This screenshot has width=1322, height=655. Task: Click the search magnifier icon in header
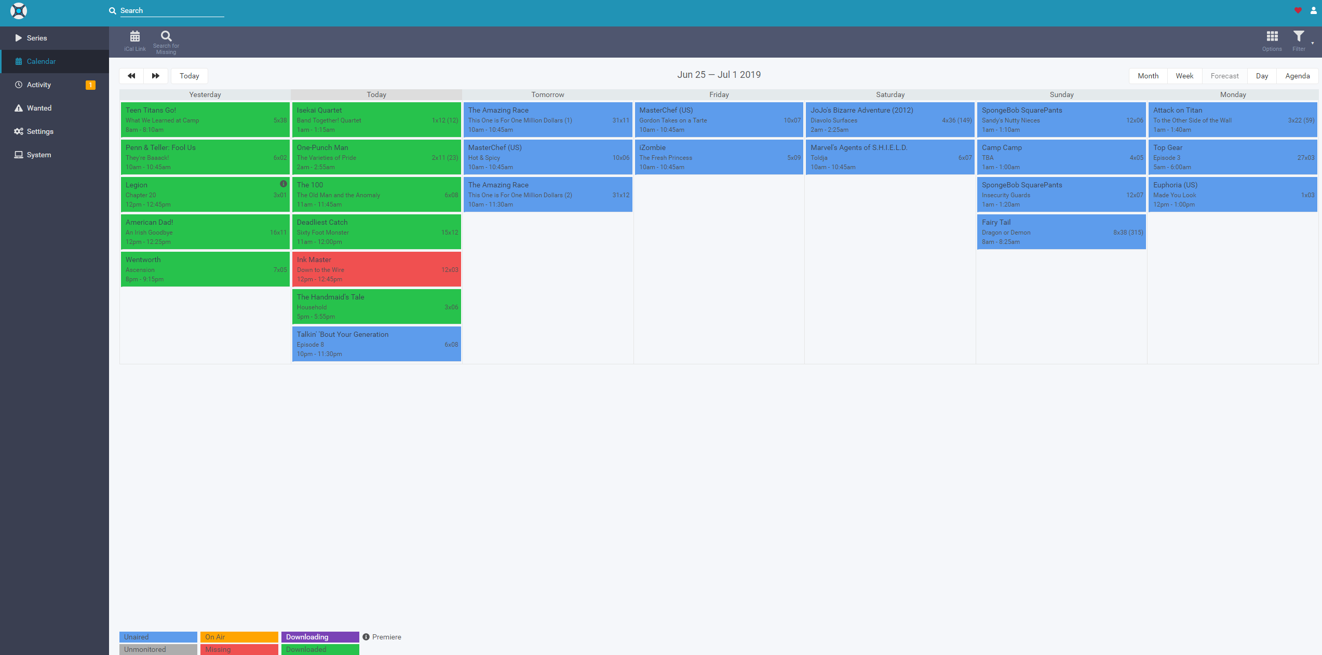coord(112,11)
